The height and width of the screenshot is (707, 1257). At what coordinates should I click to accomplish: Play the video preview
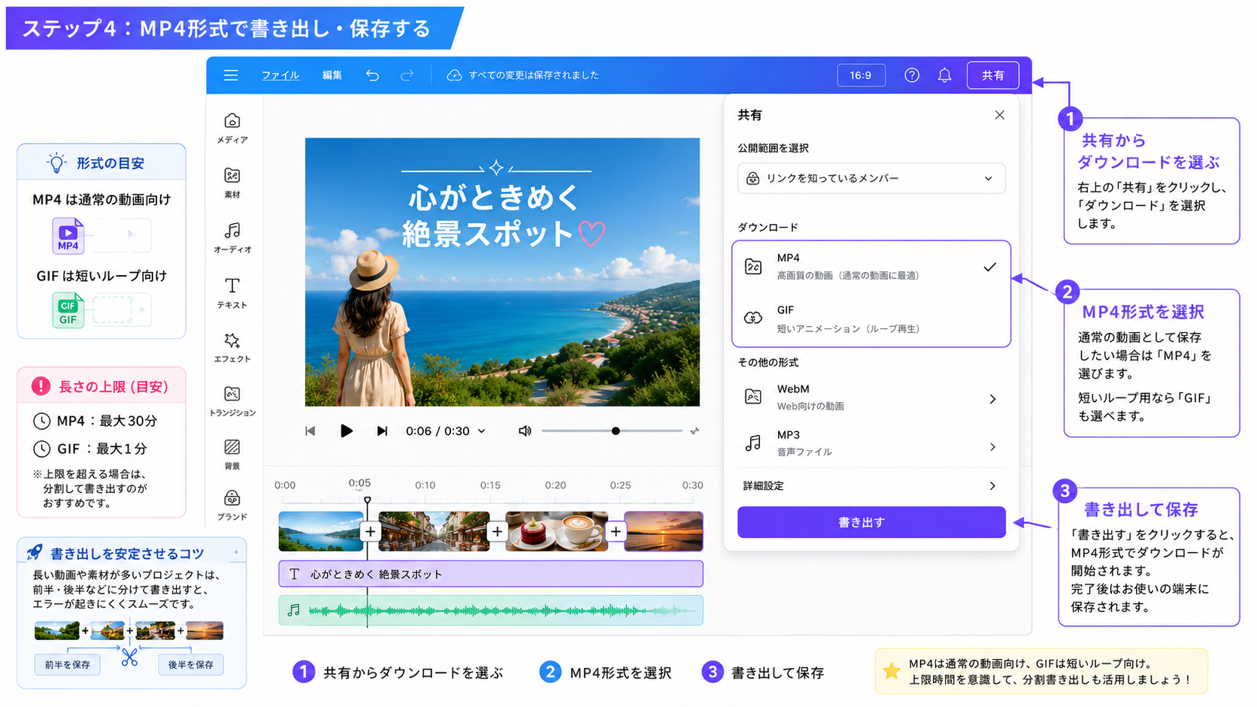346,431
